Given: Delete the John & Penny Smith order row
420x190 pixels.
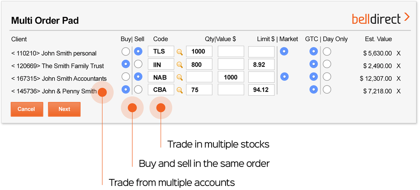Looking at the screenshot, I should point(398,91).
